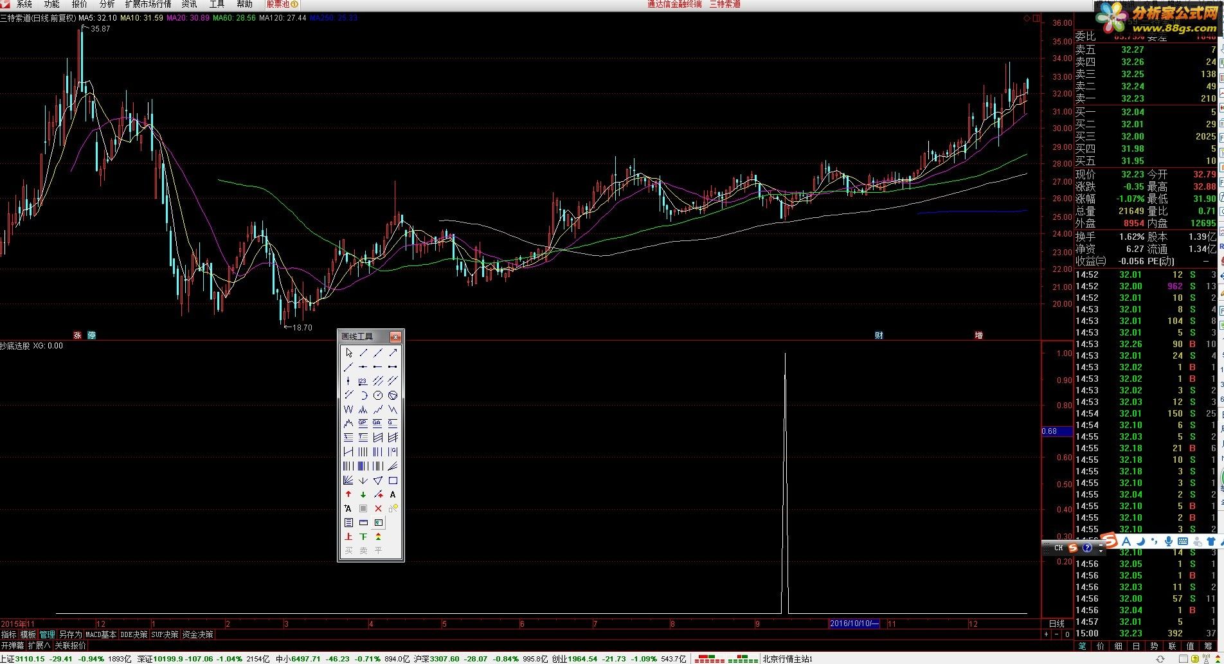Screen dimensions: 1224x664
Task: Select the parallel channel lines tool
Action: tap(378, 381)
